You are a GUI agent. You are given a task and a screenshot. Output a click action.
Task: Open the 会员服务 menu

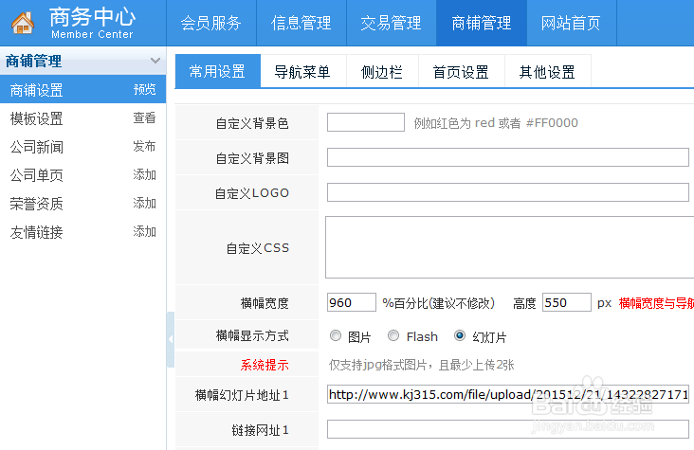tap(210, 23)
